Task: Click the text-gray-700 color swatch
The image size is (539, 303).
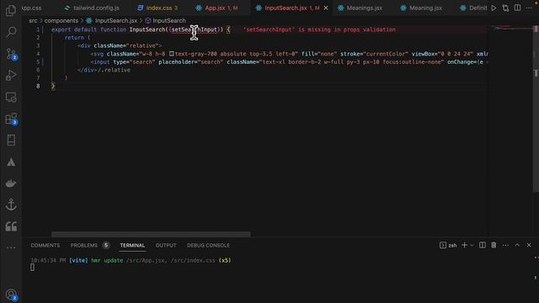Action: click(x=172, y=54)
